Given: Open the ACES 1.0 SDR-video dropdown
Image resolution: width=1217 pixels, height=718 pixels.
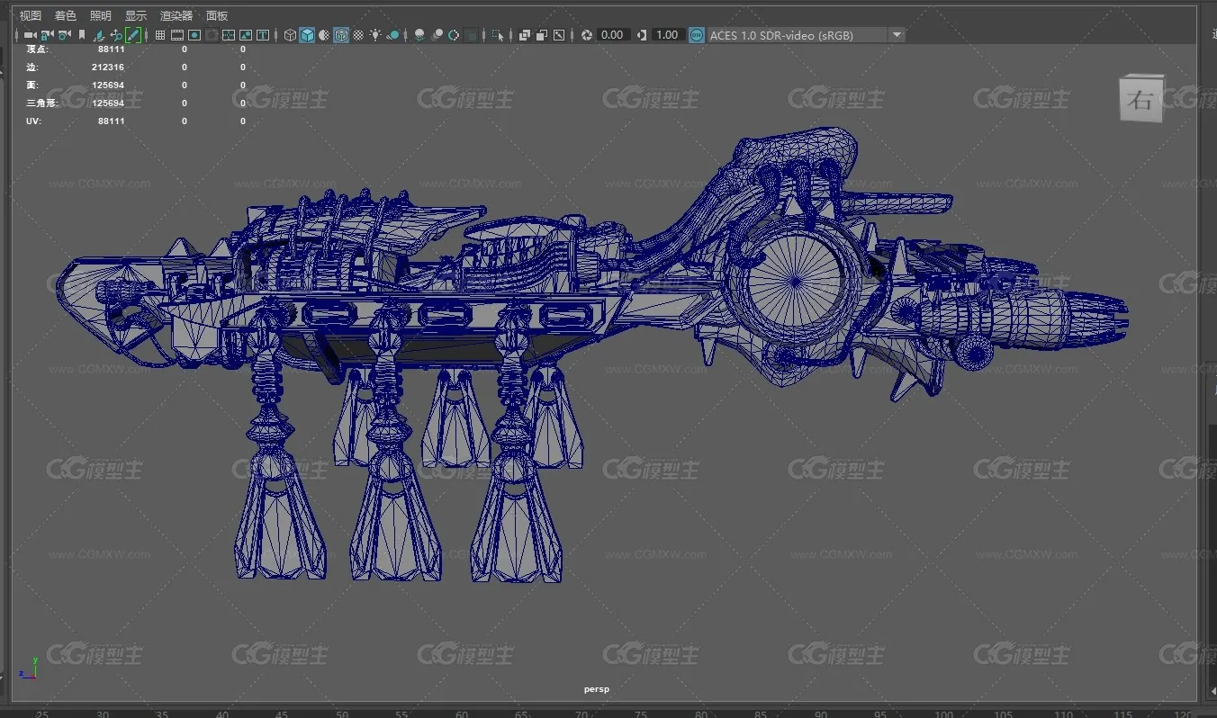Looking at the screenshot, I should [806, 35].
